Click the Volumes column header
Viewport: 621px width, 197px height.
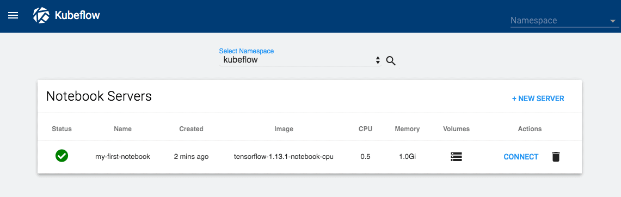tap(456, 129)
